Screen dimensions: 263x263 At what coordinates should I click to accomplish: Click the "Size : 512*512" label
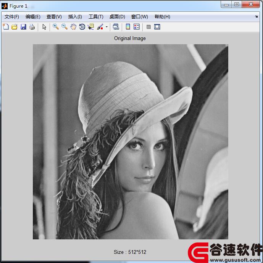coord(130,252)
